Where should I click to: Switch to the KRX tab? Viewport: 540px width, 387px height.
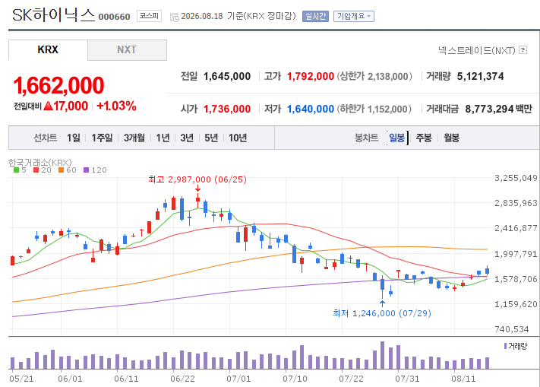tap(48, 49)
